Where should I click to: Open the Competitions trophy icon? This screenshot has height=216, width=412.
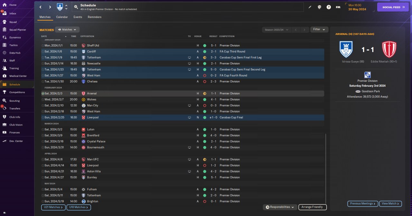pyautogui.click(x=5, y=92)
